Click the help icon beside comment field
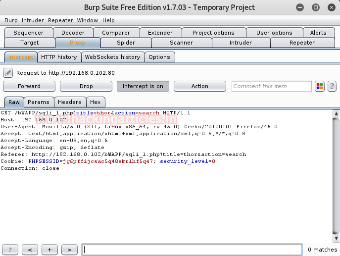 click(x=332, y=86)
